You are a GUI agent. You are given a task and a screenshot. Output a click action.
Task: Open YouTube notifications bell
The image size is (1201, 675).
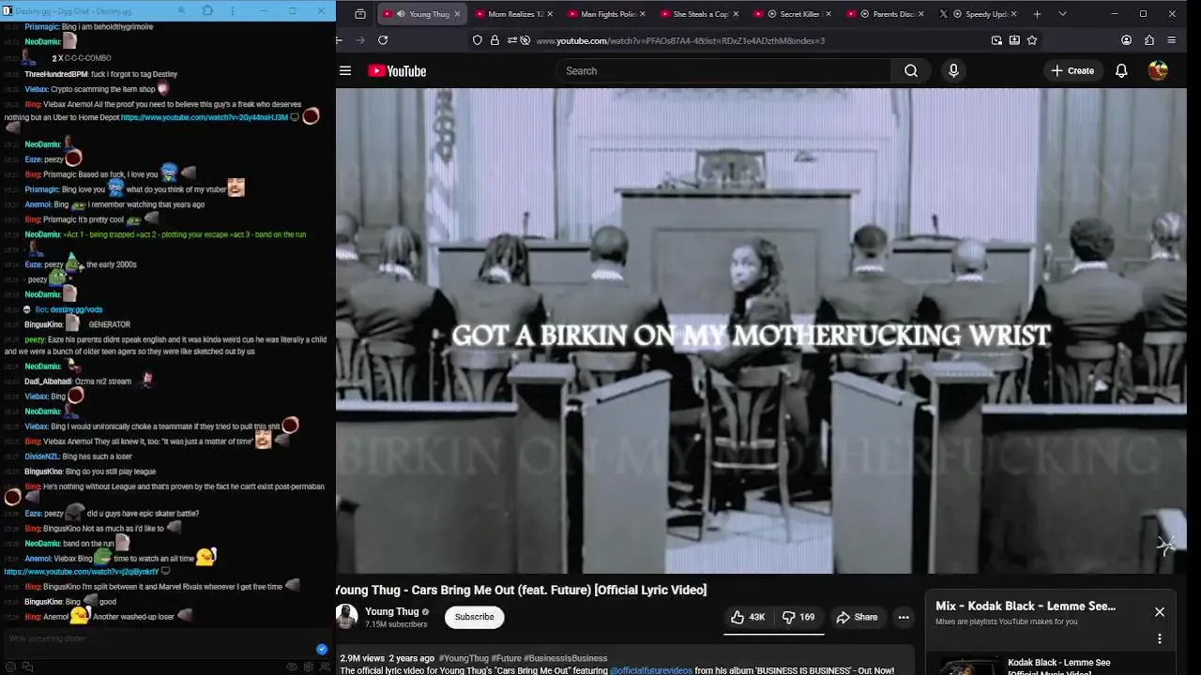[1121, 71]
